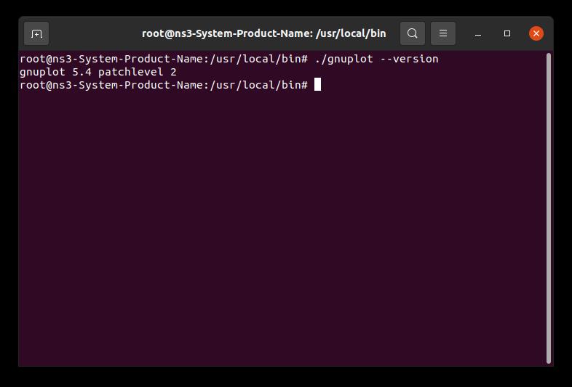Click the cursor block at the last prompt

318,84
